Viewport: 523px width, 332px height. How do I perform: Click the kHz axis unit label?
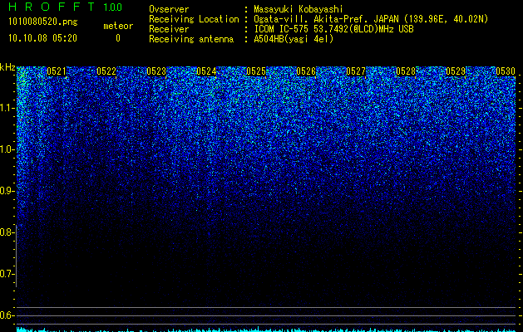click(x=7, y=67)
